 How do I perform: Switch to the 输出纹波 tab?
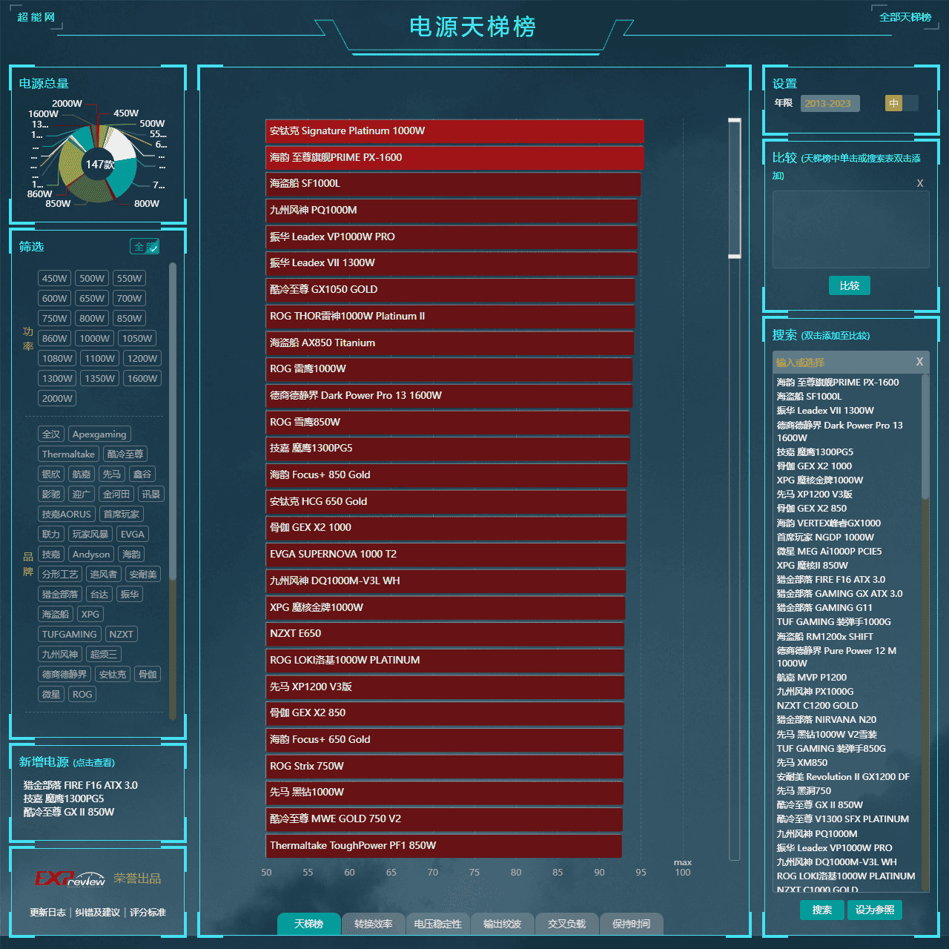coord(502,924)
